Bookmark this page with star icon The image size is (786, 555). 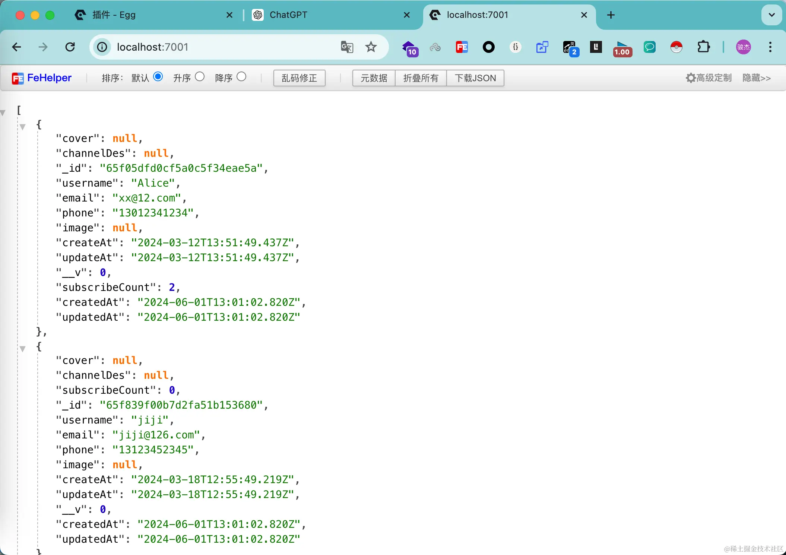(x=371, y=47)
